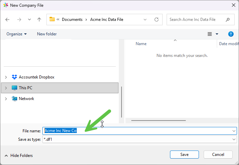Click the app icon in the title bar
The height and width of the screenshot is (165, 239).
(6, 5)
